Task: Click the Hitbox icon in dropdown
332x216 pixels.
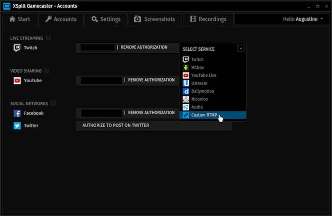Action: [x=186, y=68]
